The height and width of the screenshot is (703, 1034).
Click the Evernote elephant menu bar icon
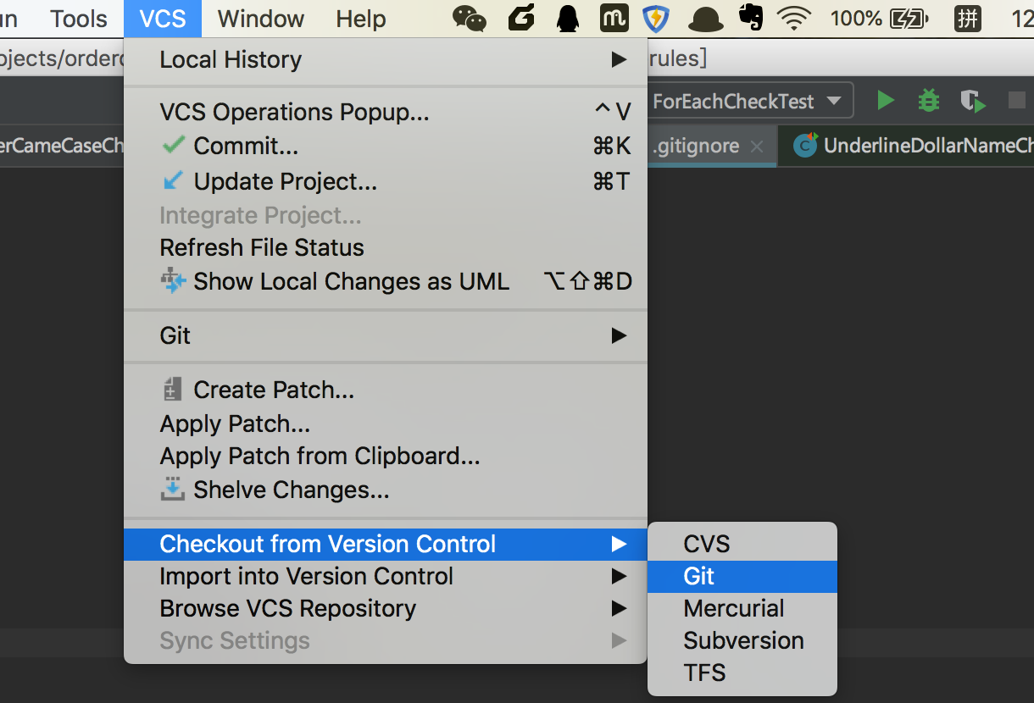(750, 18)
